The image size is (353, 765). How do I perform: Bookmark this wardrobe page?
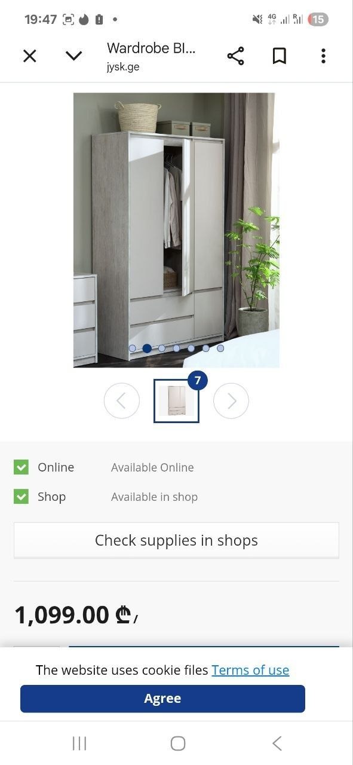(x=279, y=56)
